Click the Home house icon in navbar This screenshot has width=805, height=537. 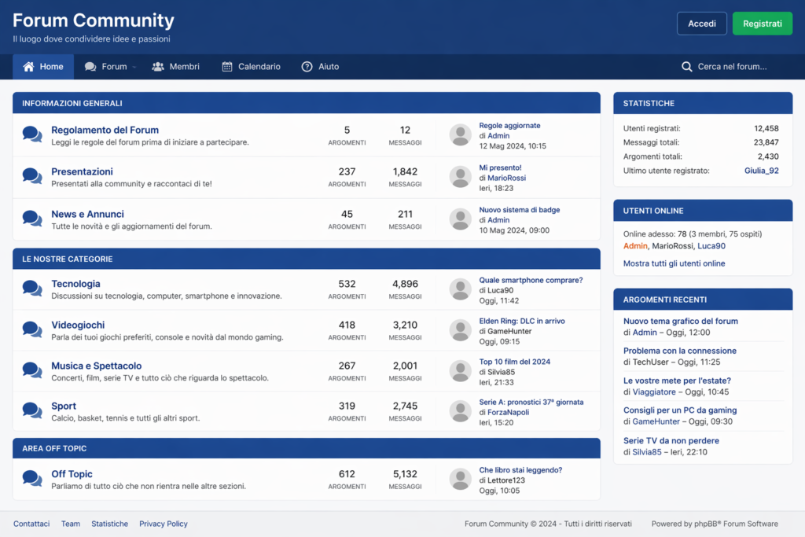coord(29,67)
